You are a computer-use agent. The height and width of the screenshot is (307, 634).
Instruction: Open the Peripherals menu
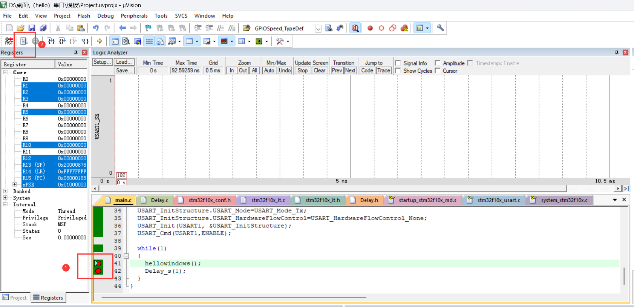point(134,16)
